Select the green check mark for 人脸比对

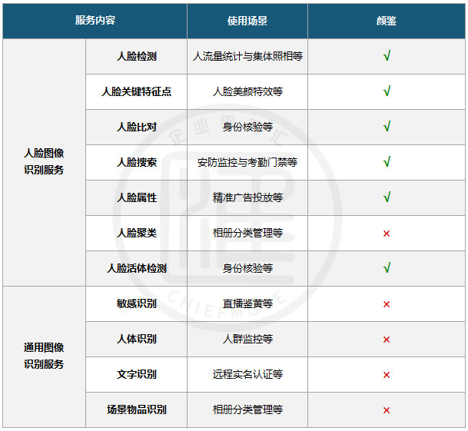click(x=387, y=126)
